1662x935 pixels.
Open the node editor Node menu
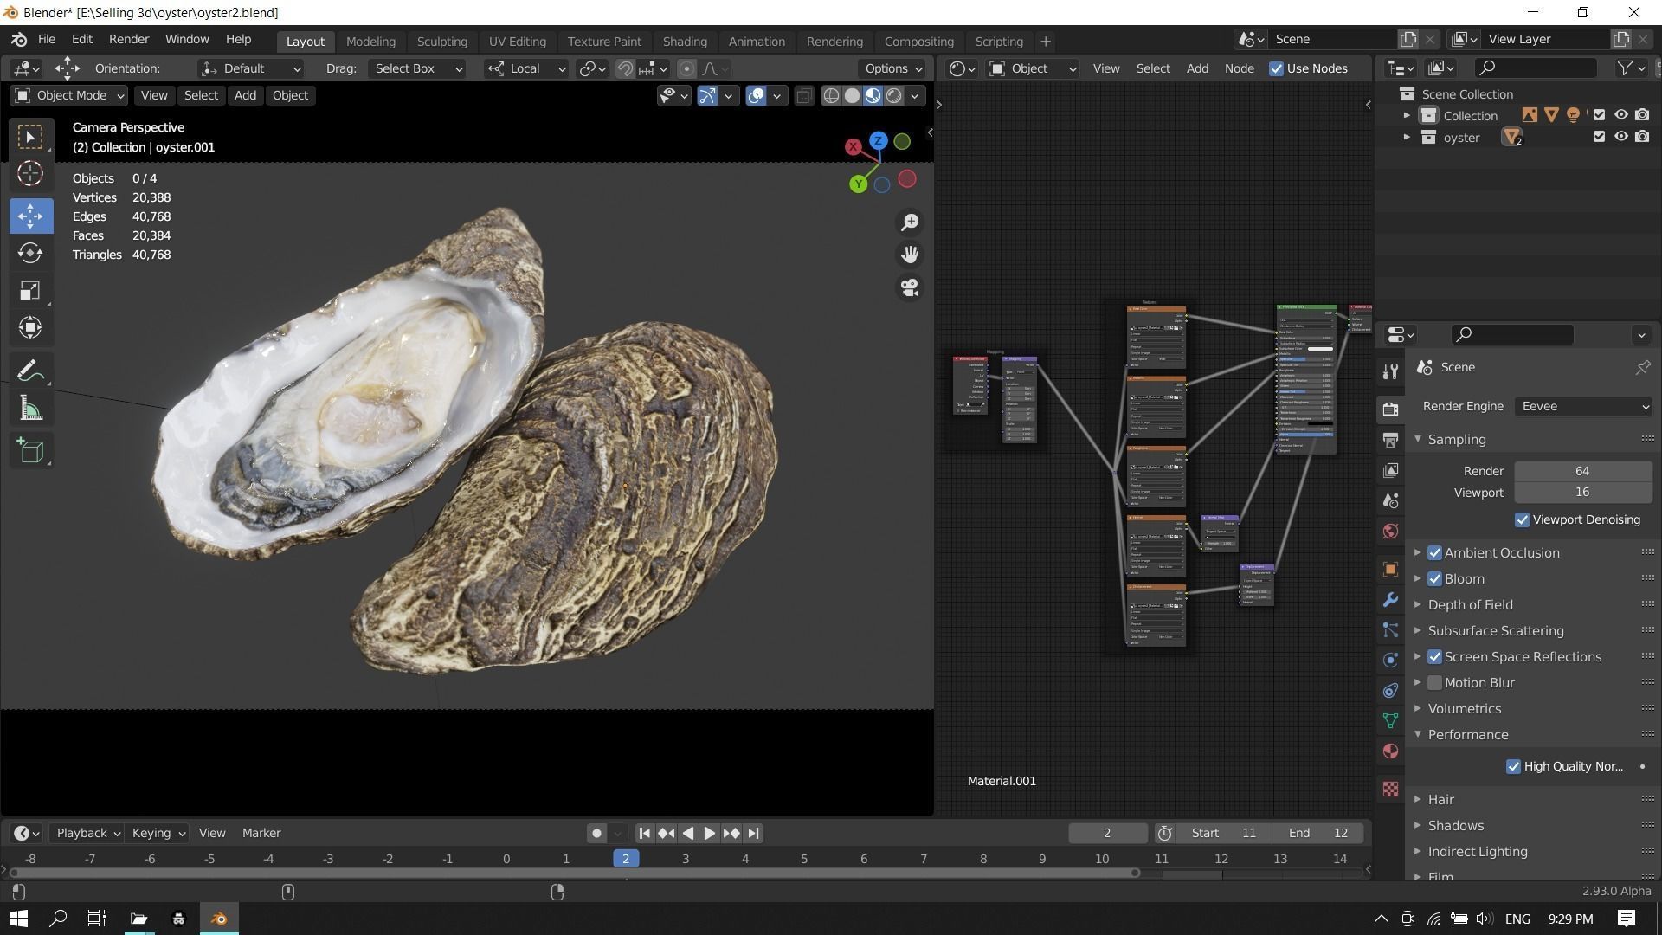1239,68
